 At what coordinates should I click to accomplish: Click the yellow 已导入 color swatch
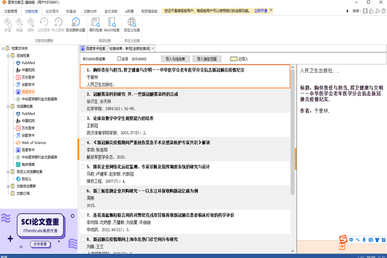[233, 59]
